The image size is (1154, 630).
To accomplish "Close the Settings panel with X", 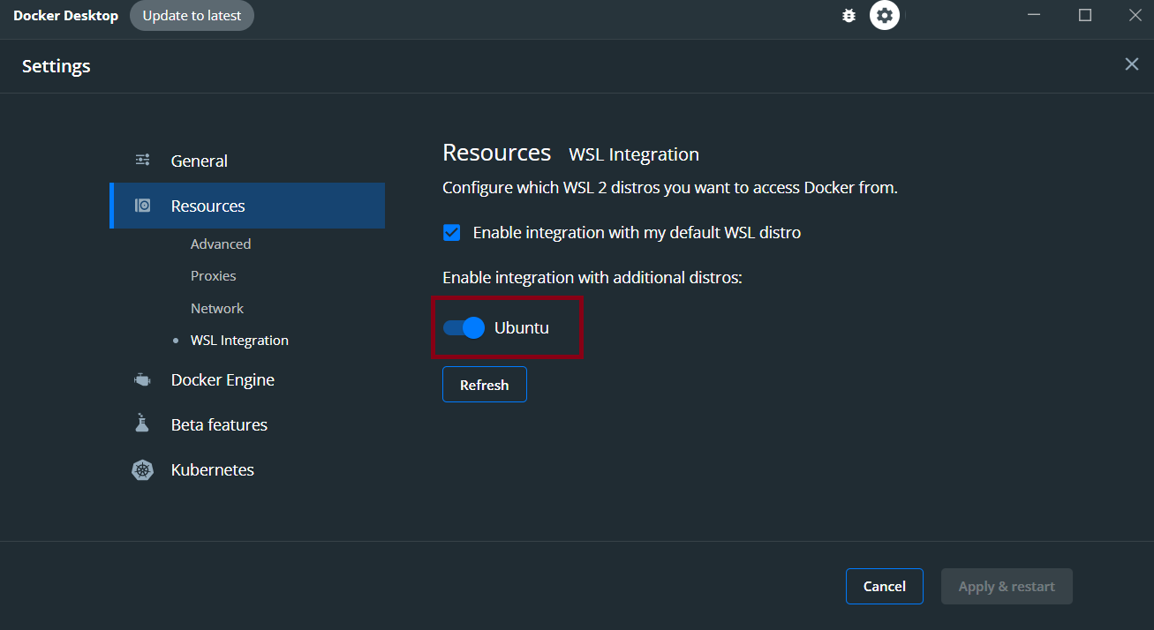I will tap(1131, 64).
